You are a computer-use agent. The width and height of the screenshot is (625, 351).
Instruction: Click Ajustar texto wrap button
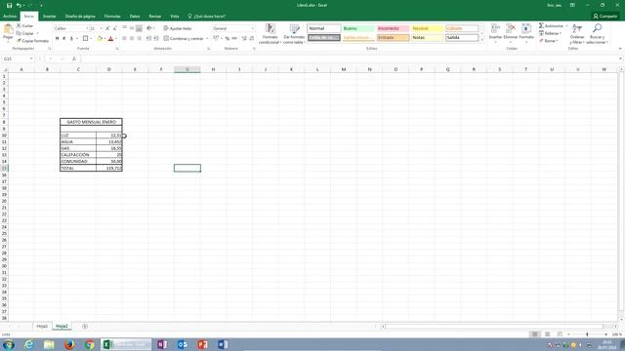[x=178, y=28]
